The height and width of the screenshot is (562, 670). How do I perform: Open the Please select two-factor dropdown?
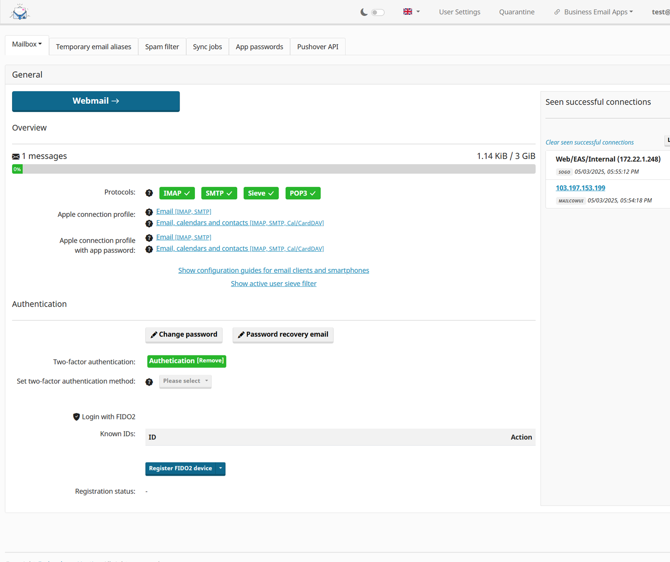point(185,381)
